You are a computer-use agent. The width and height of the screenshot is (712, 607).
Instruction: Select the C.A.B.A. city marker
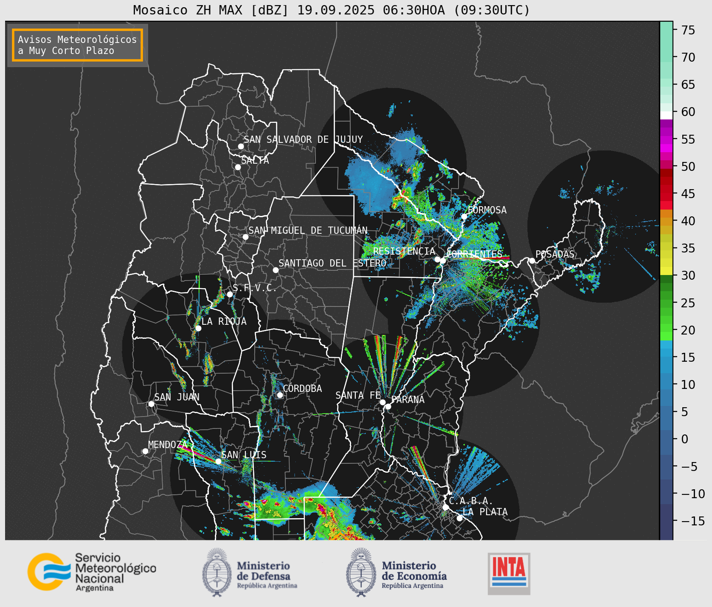pos(445,507)
